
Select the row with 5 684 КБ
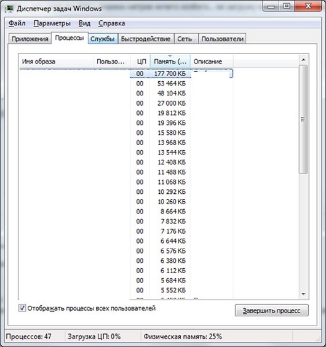tap(126, 281)
